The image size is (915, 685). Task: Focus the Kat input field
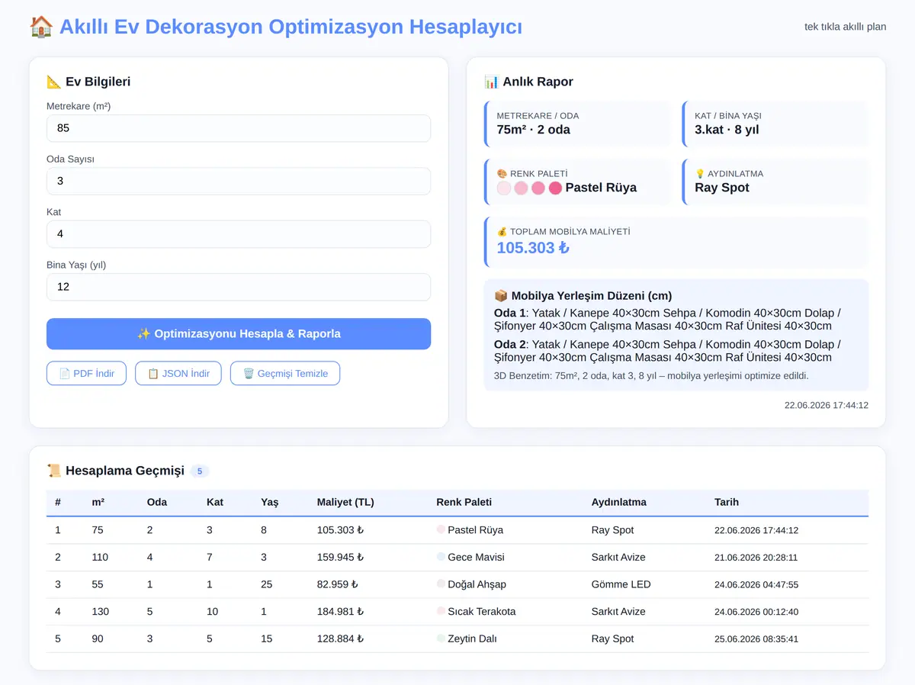tap(239, 234)
